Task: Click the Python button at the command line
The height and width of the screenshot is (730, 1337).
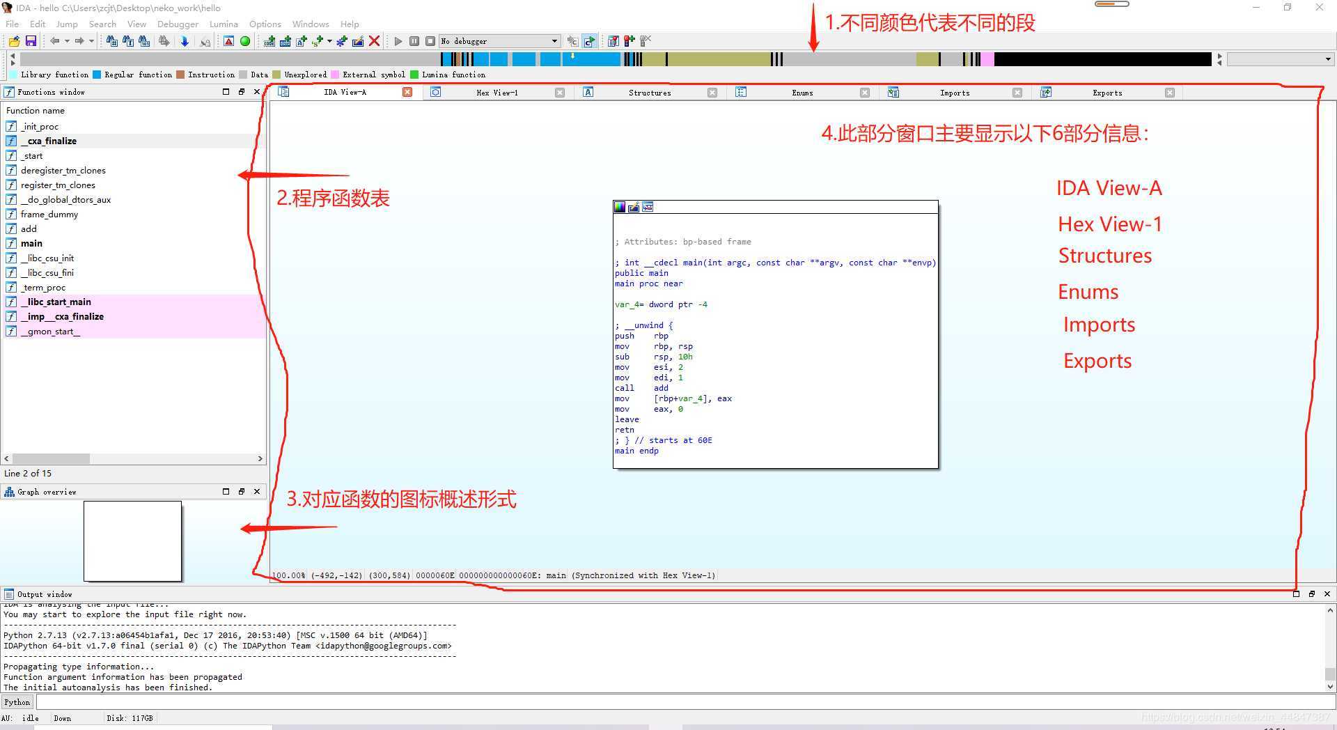Action: (17, 702)
